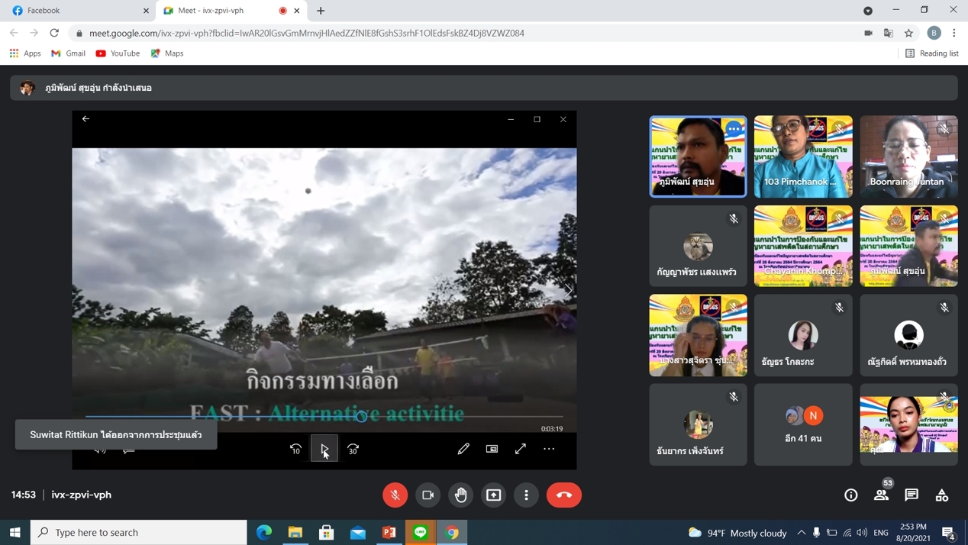Open the Activities panel icon
This screenshot has height=545, width=968.
click(942, 495)
